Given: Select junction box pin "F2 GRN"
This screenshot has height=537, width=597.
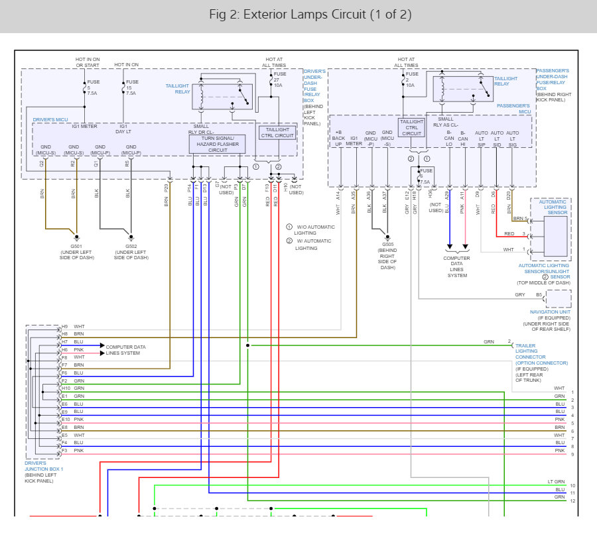Looking at the screenshot, I should pos(73,381).
